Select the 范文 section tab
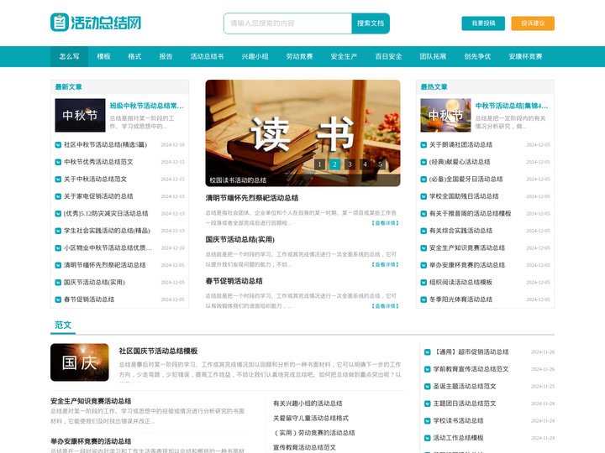The height and width of the screenshot is (453, 605). click(x=63, y=325)
